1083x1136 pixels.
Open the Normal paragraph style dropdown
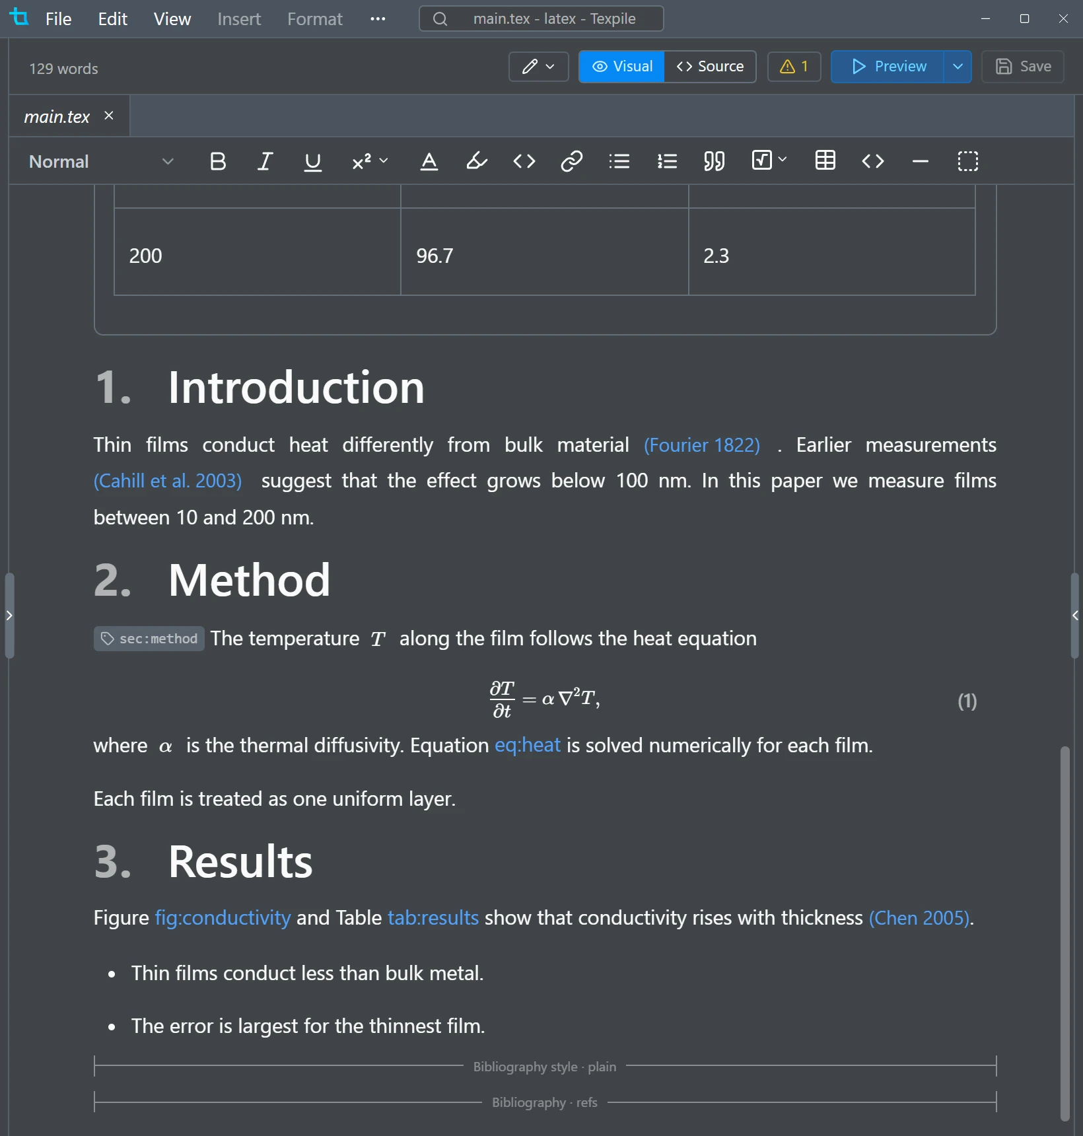coord(100,162)
